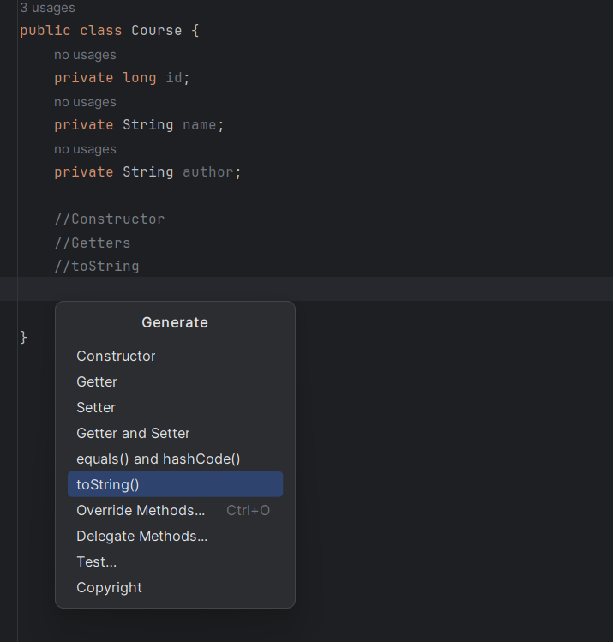This screenshot has width=613, height=642.
Task: Select Constructor in Generate menu
Action: 175,357
